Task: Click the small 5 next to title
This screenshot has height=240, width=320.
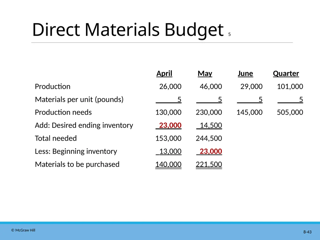Action: (x=229, y=34)
